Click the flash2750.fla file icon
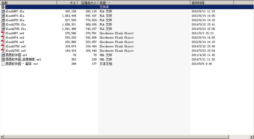Image resolution: width=254 pixels, height=139 pixels. (3, 24)
